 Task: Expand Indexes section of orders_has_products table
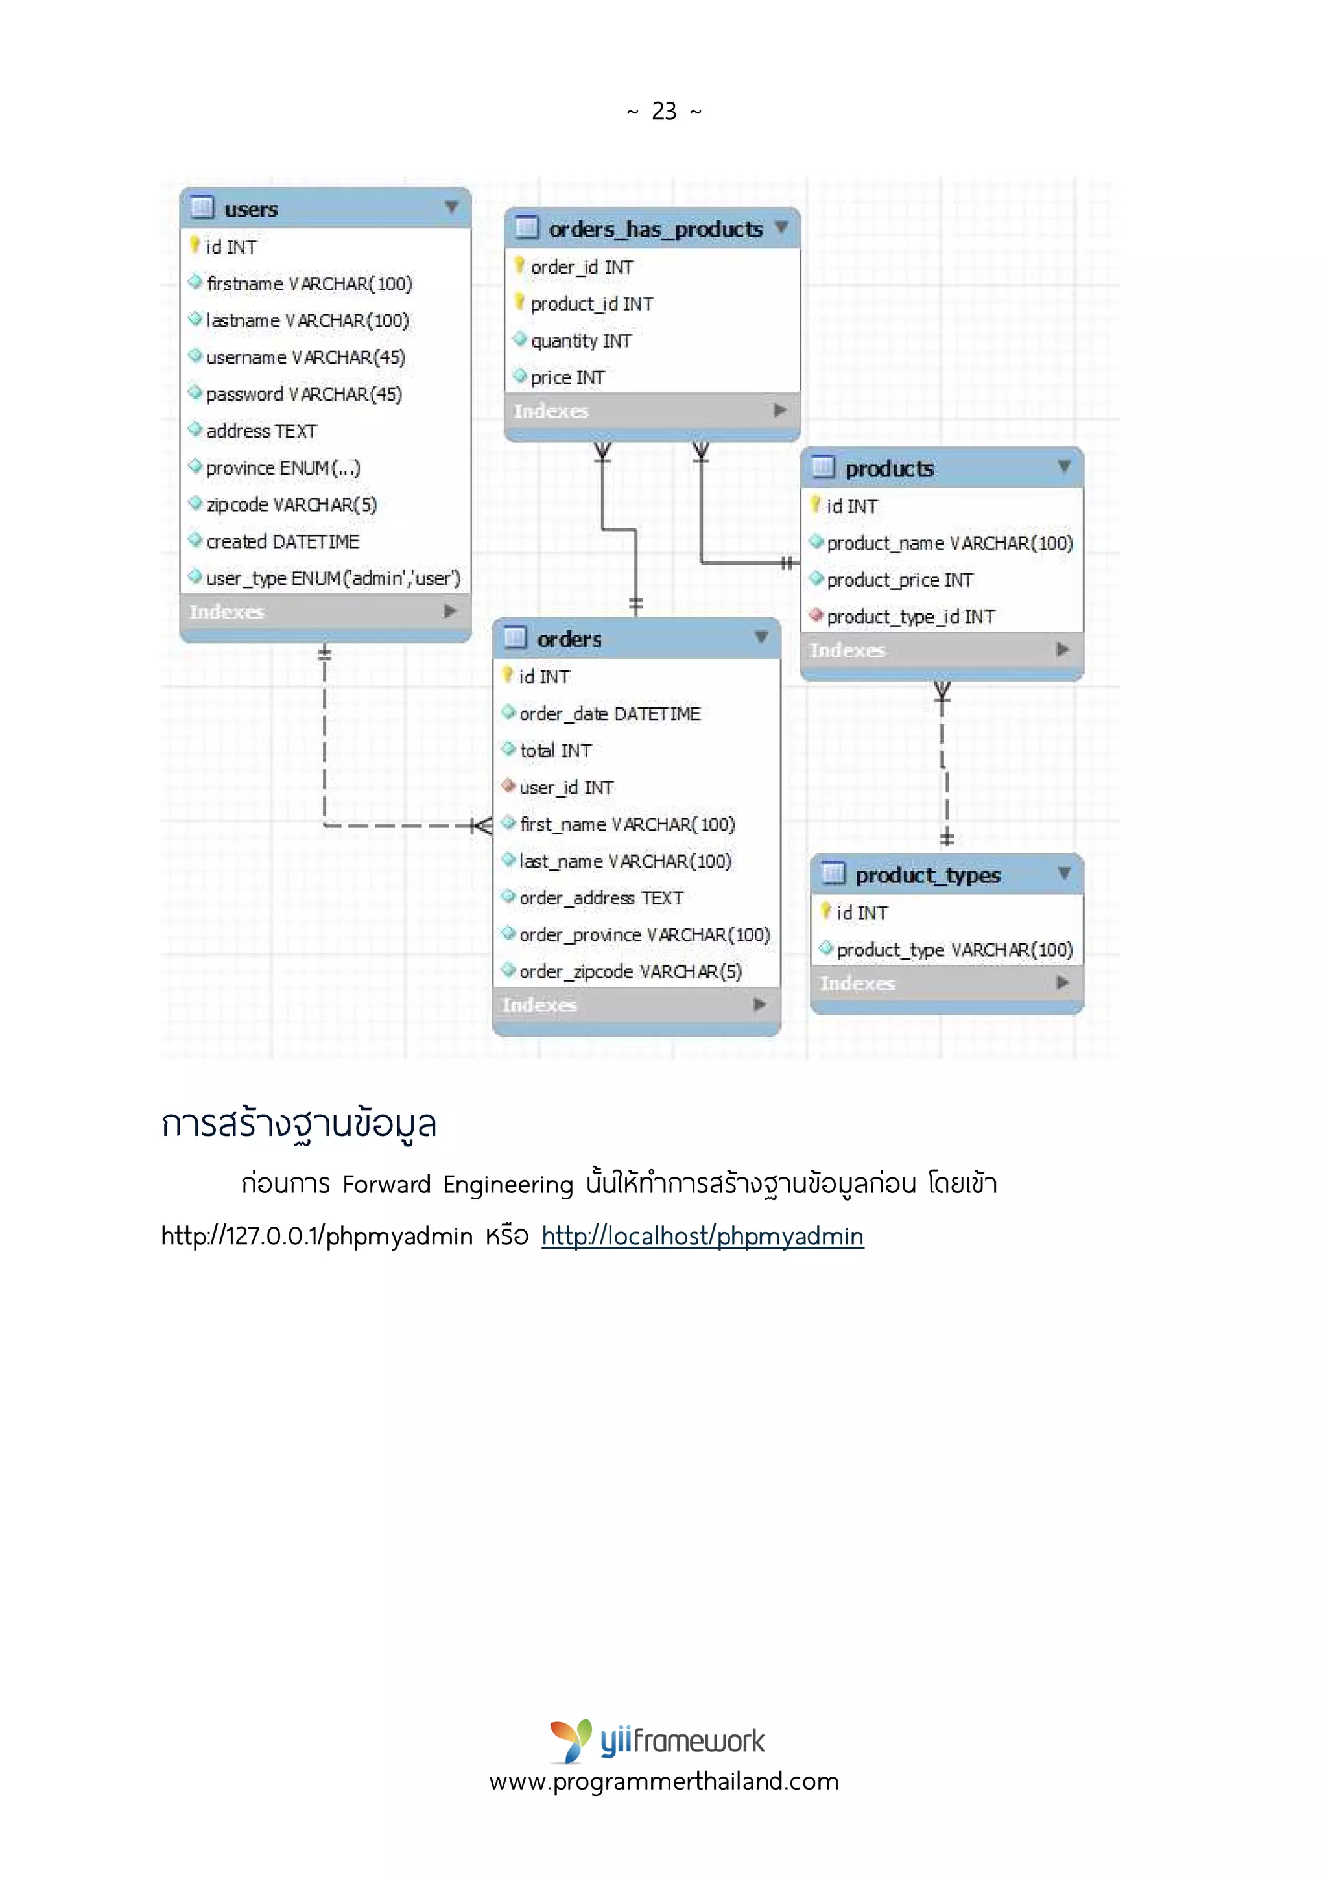(780, 410)
